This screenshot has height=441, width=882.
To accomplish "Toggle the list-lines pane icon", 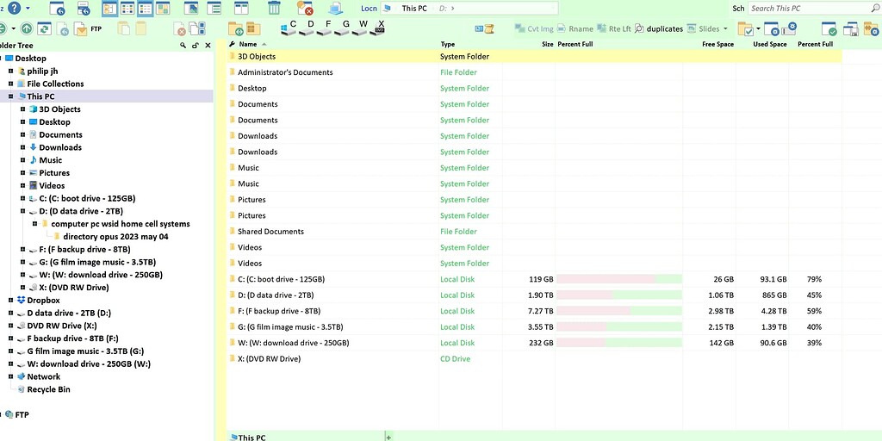I will pyautogui.click(x=214, y=8).
